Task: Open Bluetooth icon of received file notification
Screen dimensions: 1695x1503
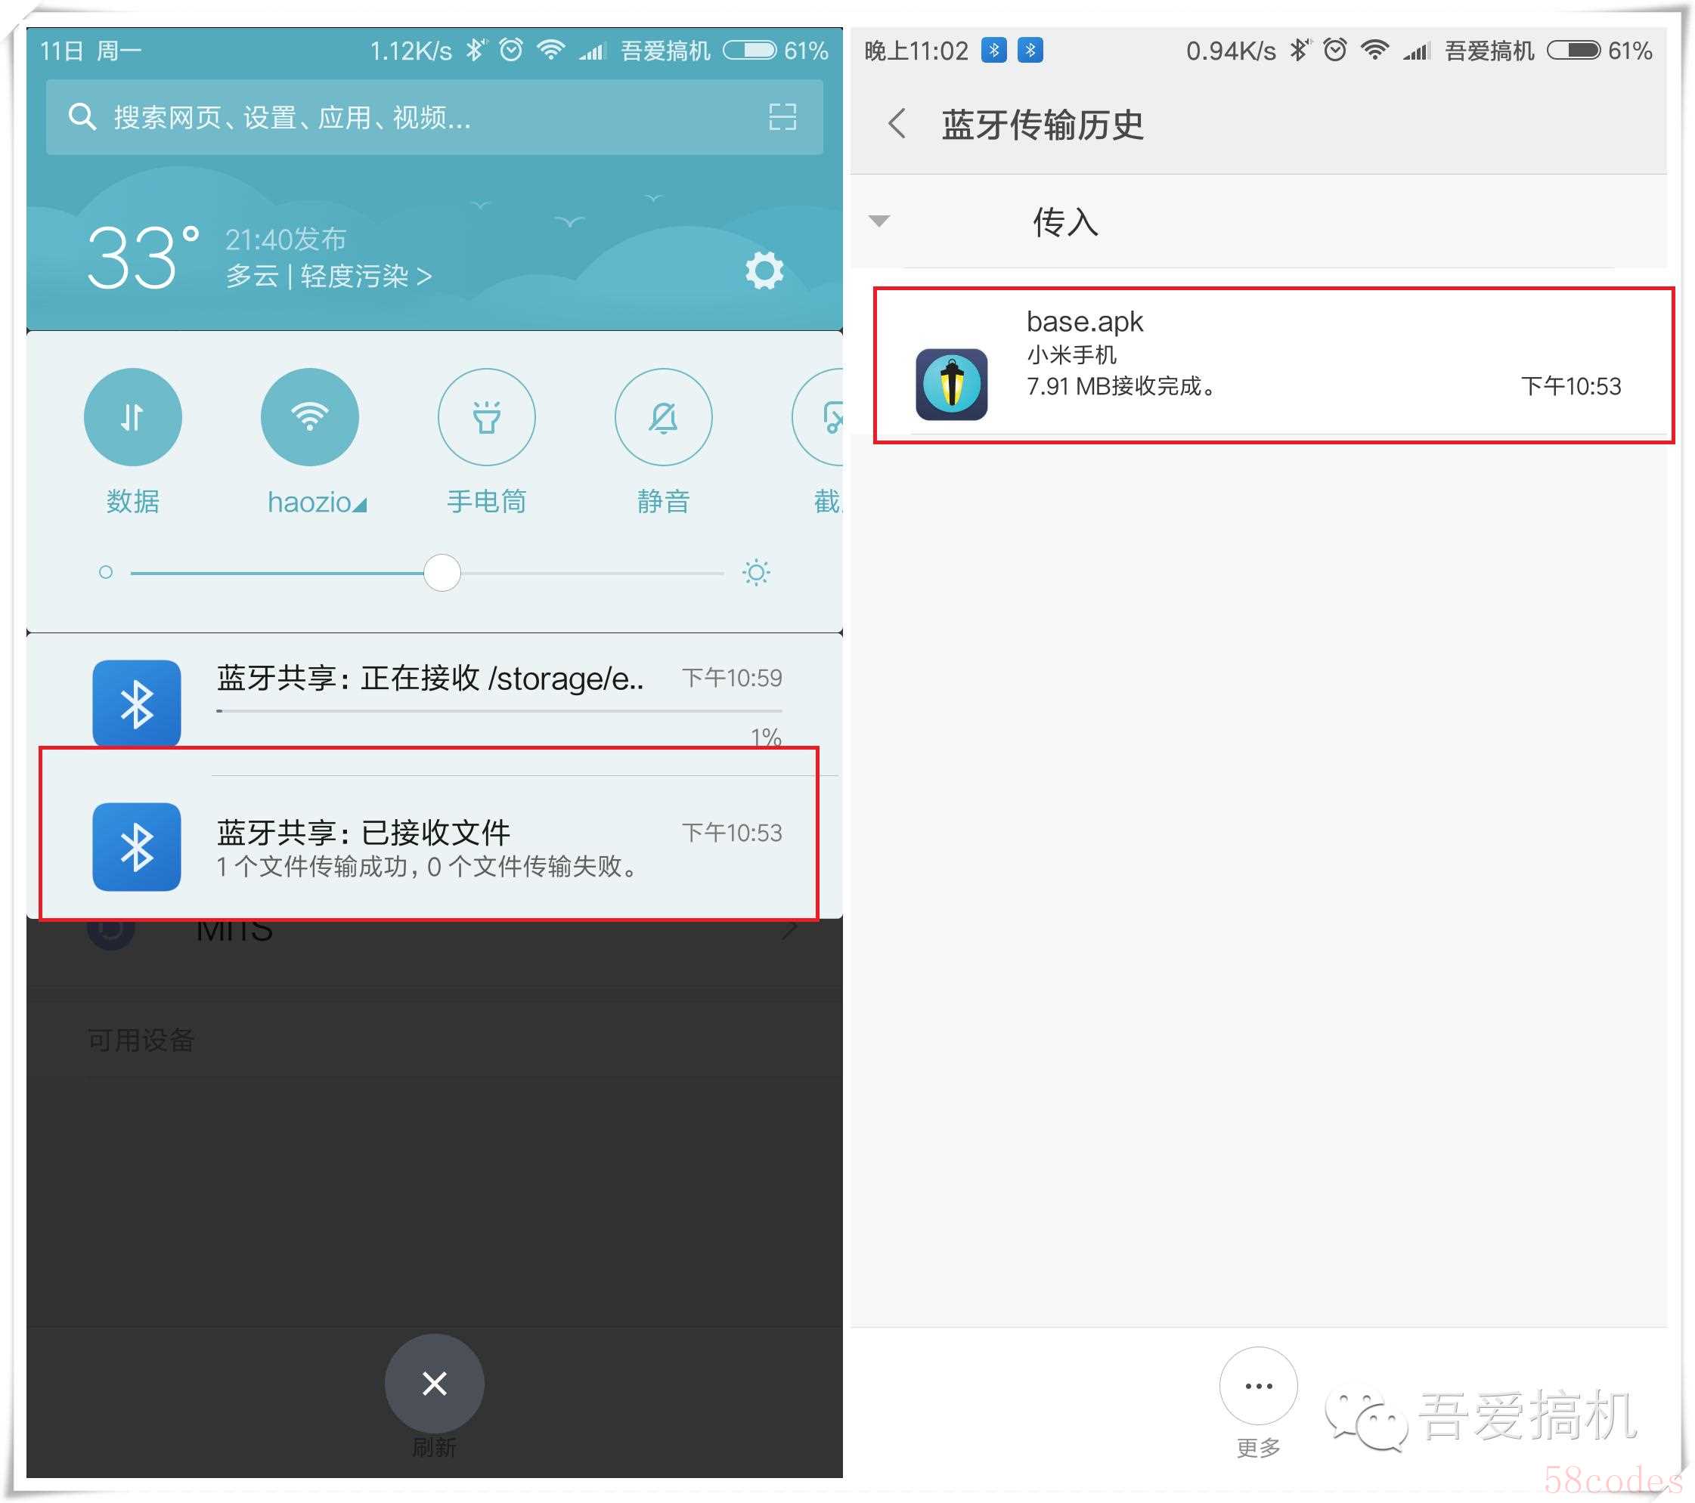Action: 137,847
